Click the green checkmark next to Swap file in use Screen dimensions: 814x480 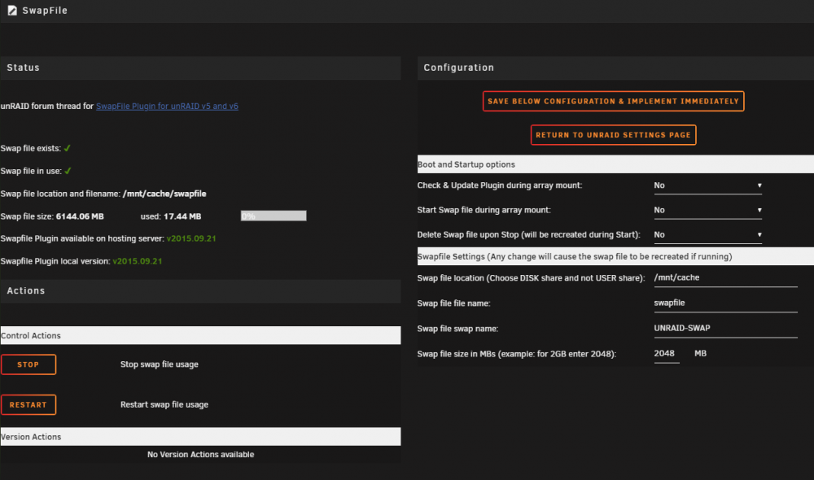click(x=68, y=171)
